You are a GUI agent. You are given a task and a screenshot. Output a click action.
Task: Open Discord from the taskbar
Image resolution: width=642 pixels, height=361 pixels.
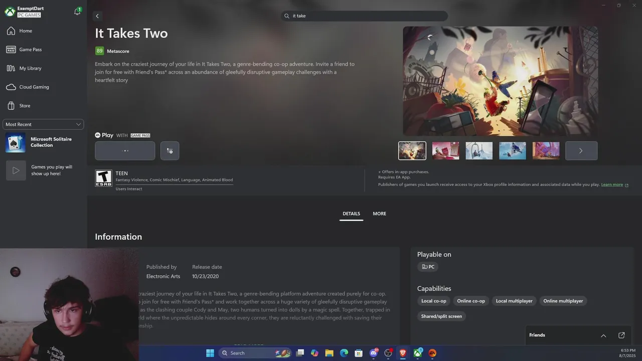pyautogui.click(x=374, y=353)
